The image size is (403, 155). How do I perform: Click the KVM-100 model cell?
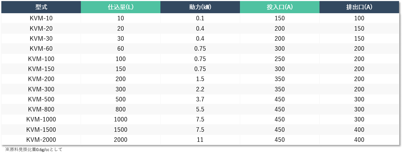click(41, 59)
